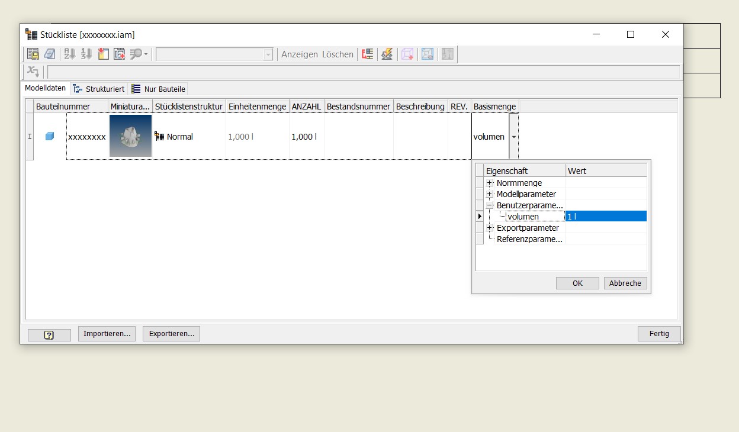This screenshot has height=432, width=739.
Task: Click the add custom iProperty columns icon
Action: point(120,54)
